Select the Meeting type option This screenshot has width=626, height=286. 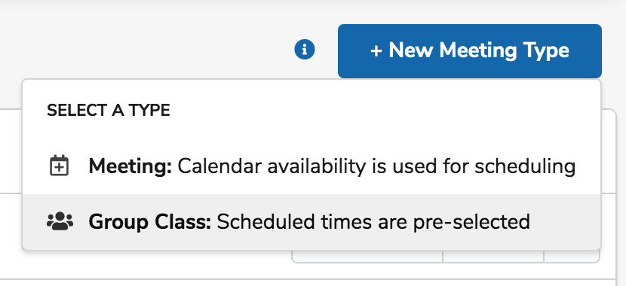311,166
